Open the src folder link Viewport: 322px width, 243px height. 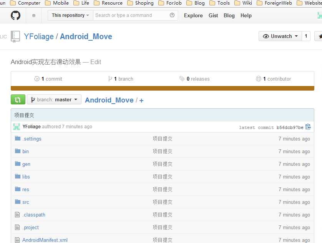click(26, 202)
